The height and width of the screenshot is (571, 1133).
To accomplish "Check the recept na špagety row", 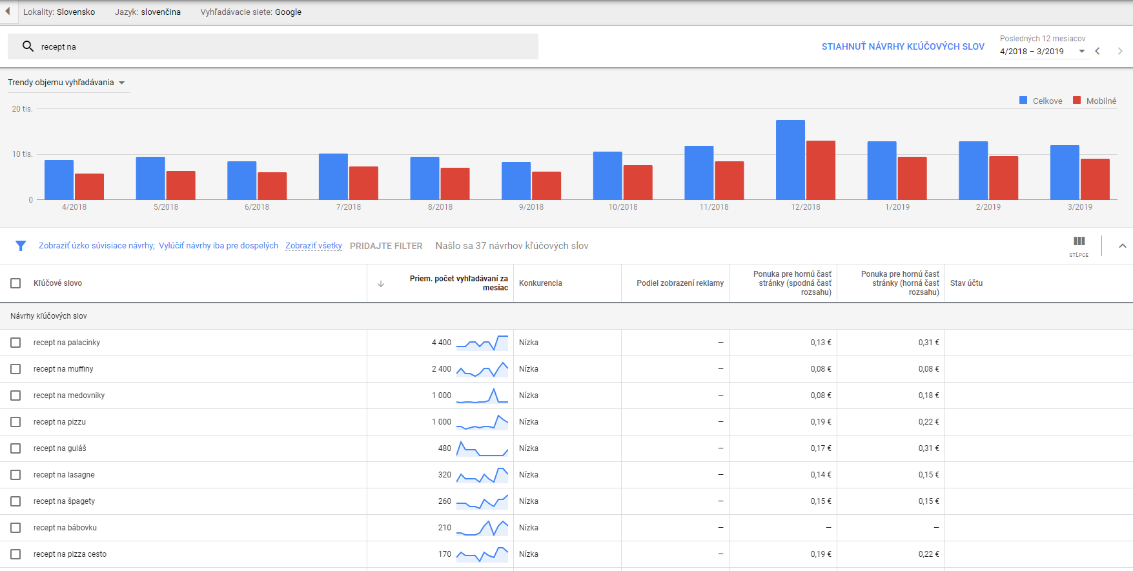I will pos(15,501).
